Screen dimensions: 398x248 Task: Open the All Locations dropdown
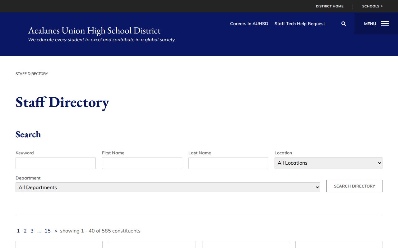(328, 163)
